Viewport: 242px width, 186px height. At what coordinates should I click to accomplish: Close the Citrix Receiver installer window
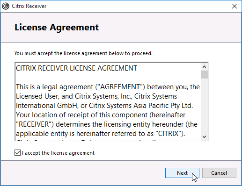[235, 6]
